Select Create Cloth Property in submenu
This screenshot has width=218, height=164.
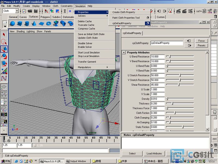(124, 12)
